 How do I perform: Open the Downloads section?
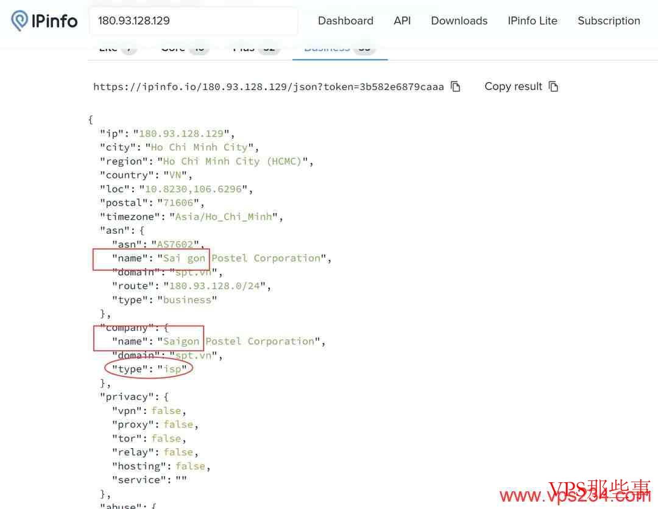click(459, 21)
